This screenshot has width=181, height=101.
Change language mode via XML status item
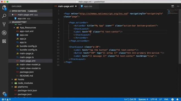[x=166, y=99]
